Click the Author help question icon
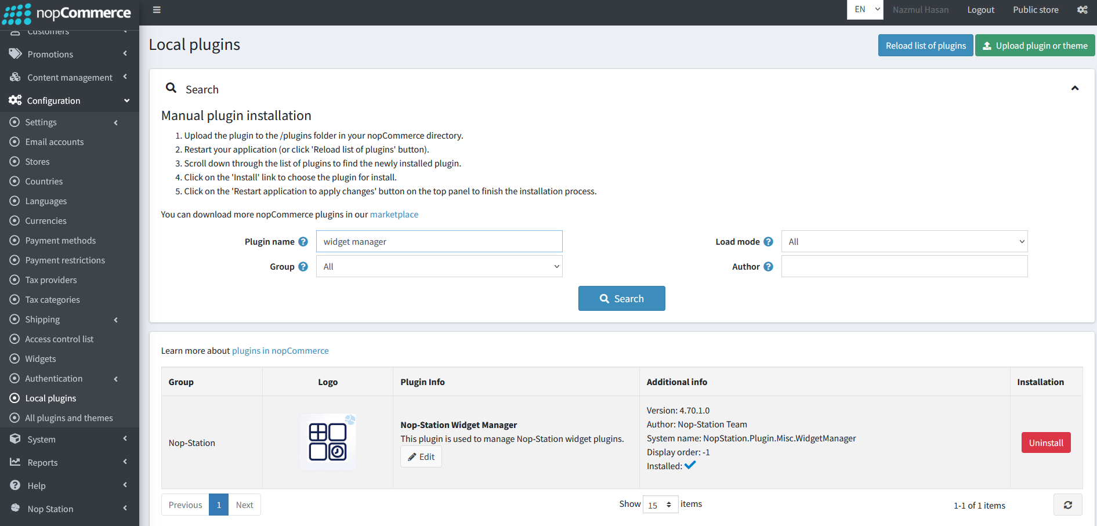Screen dimensions: 1097x526 tap(768, 267)
